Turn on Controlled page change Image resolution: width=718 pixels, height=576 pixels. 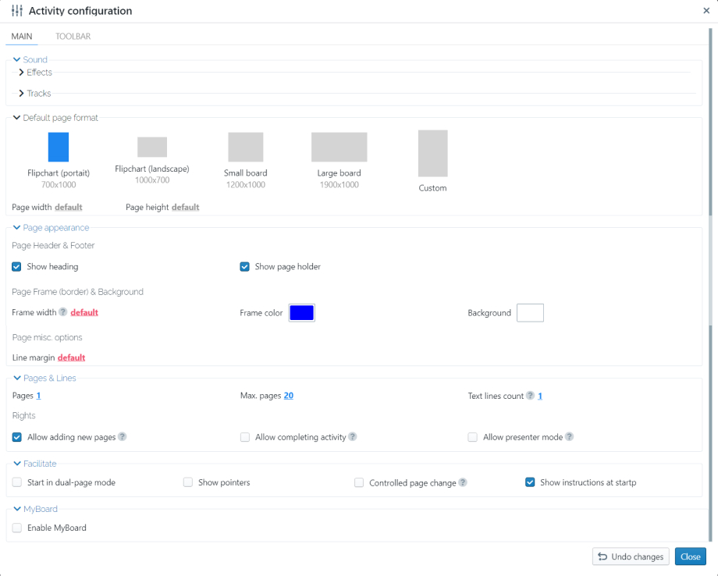pos(359,482)
